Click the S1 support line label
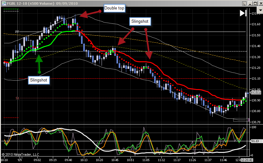This screenshot has height=163, width=263. tap(17, 98)
